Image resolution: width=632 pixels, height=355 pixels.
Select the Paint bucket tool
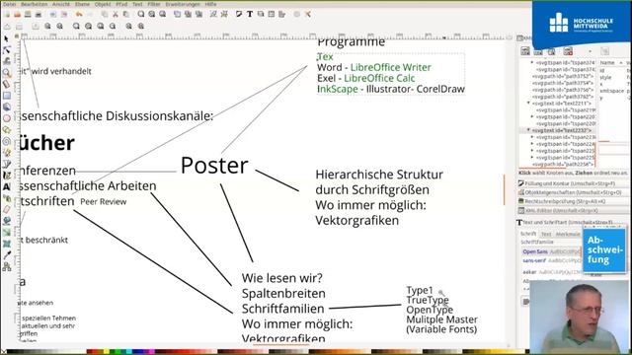(x=7, y=221)
